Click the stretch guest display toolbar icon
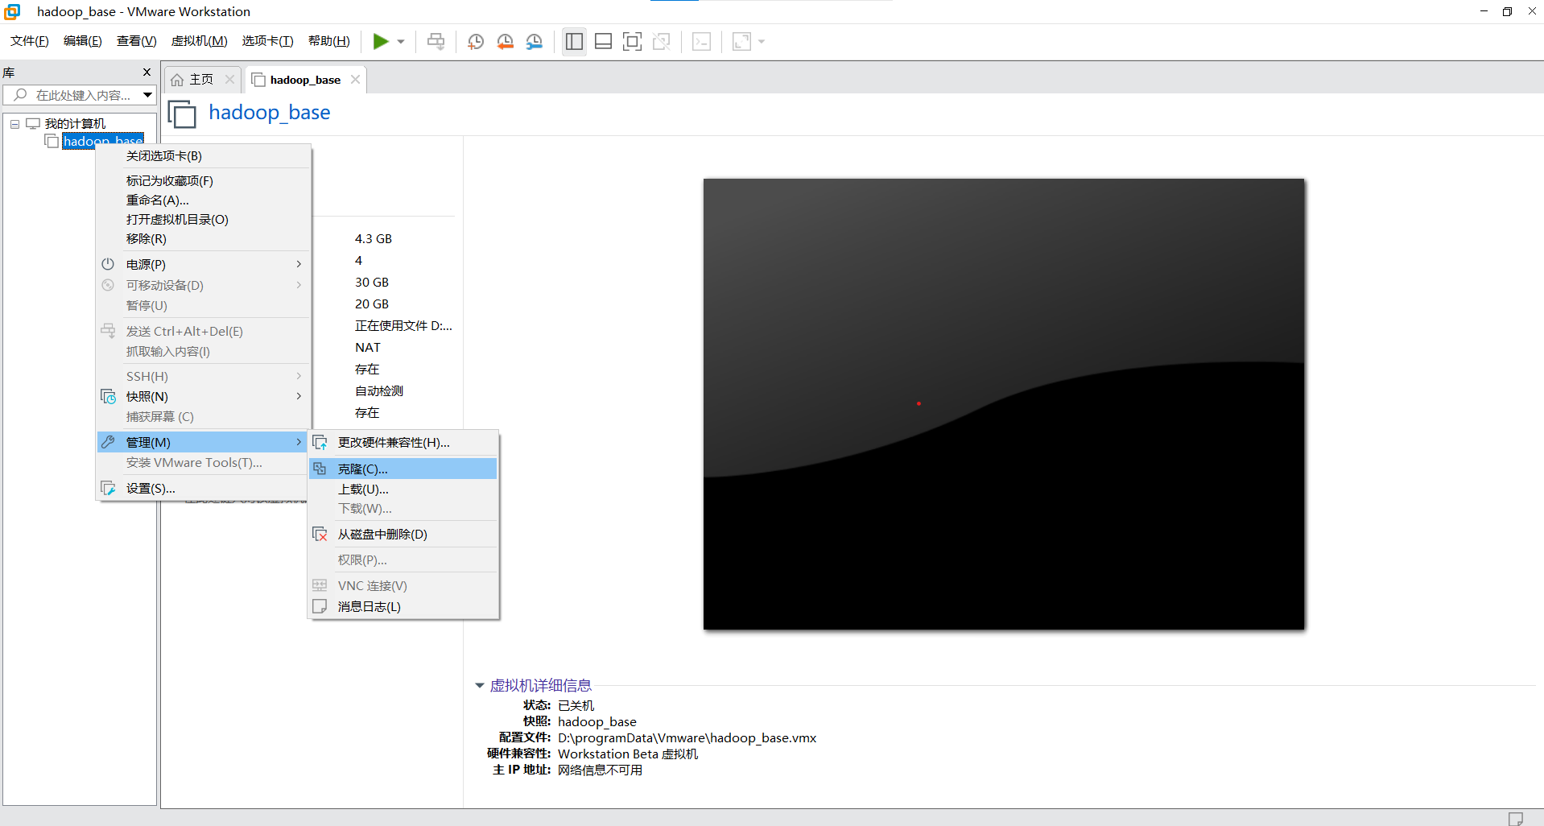This screenshot has width=1544, height=826. click(741, 41)
